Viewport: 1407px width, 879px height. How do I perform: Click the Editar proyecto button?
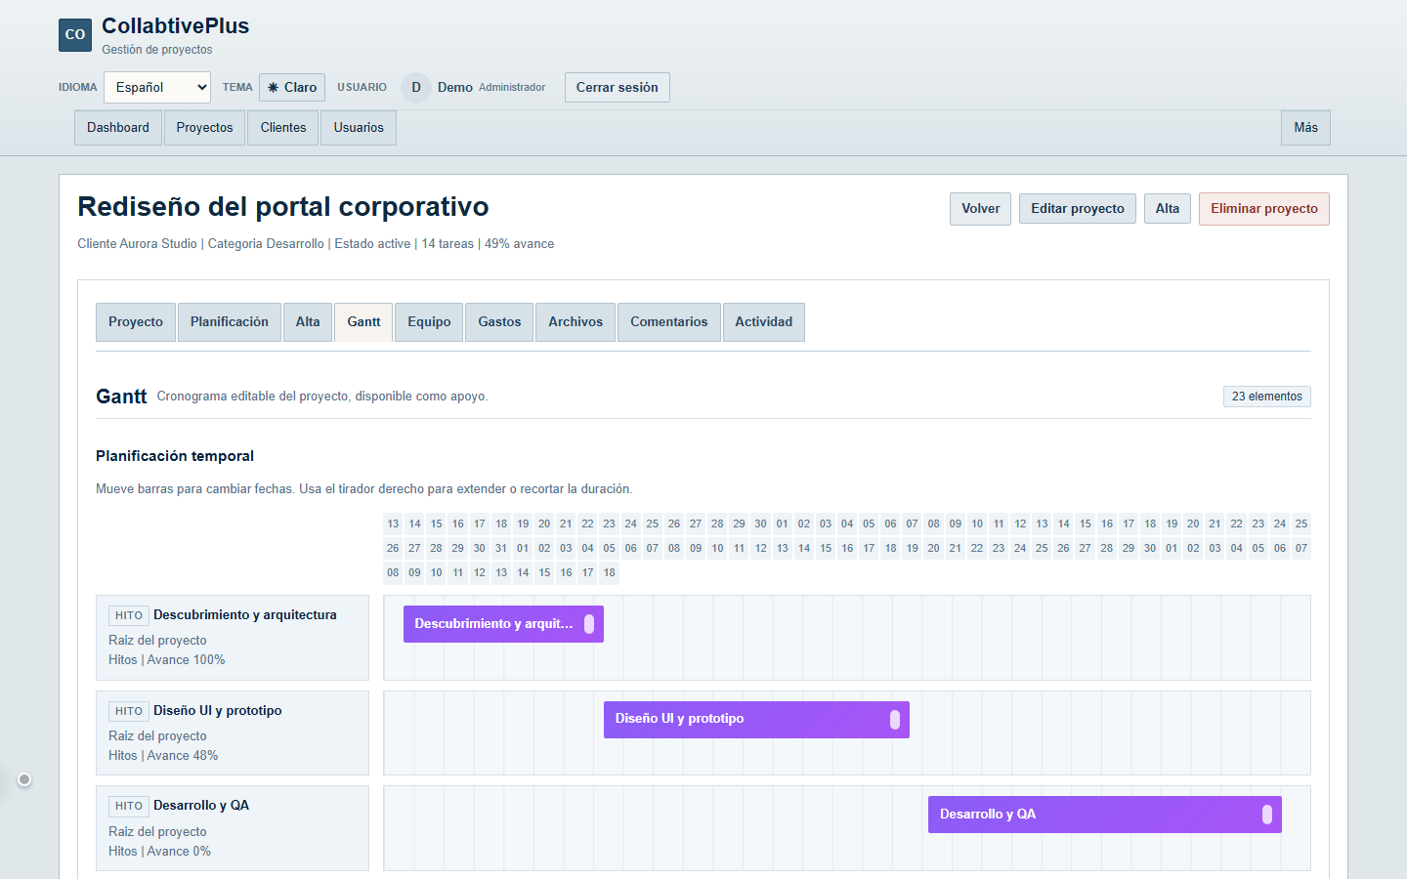[1078, 209]
